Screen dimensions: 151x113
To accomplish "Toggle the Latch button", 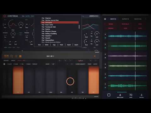I will point(95,64).
